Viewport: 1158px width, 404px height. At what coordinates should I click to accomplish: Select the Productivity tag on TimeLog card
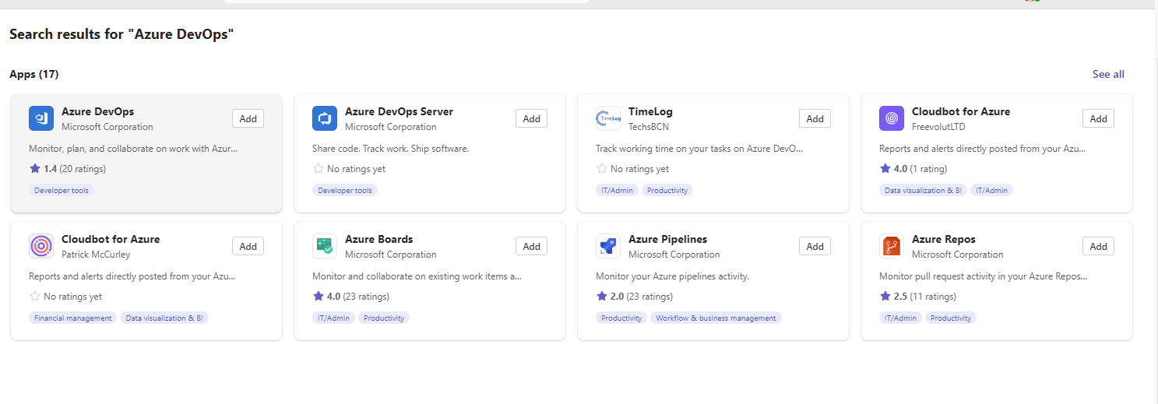pos(667,190)
